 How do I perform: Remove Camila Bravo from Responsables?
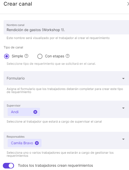click(37, 143)
